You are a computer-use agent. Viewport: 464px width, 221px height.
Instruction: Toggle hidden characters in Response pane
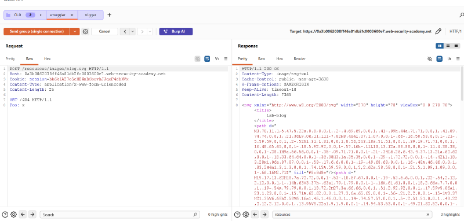tap(430, 58)
